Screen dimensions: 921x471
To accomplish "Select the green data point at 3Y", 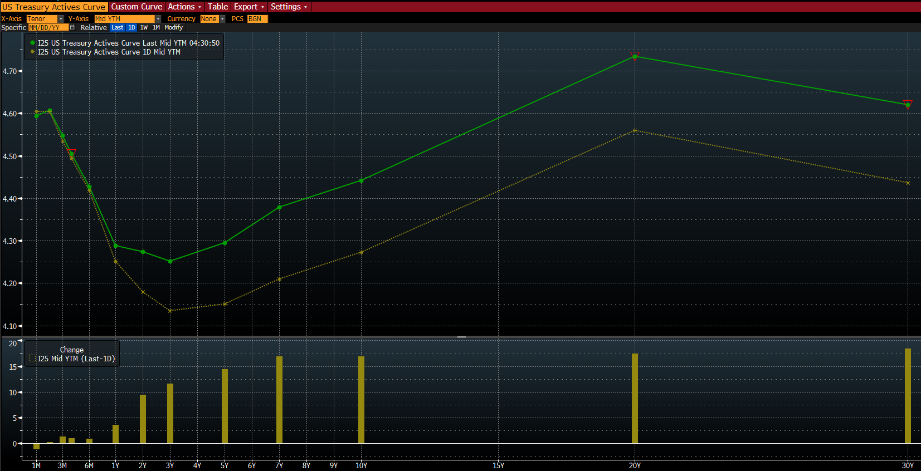I will tap(170, 261).
